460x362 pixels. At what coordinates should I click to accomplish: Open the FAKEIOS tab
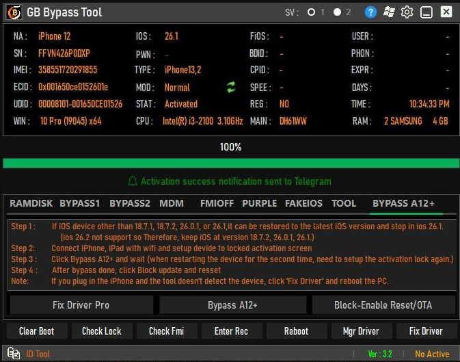click(304, 203)
